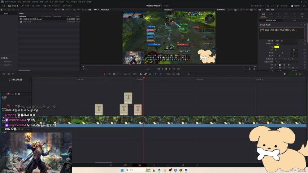Toggle V3 track video enable icon
The width and height of the screenshot is (308, 173).
(19, 94)
